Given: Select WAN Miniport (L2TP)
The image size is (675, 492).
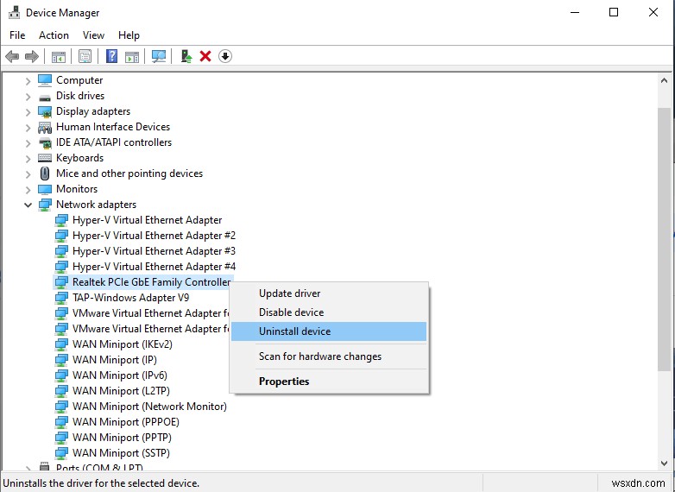Looking at the screenshot, I should (121, 391).
